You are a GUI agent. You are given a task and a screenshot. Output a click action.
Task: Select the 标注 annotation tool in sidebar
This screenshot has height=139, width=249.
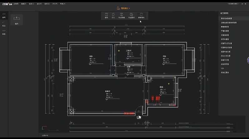(4, 24)
